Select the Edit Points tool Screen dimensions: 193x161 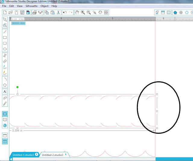(x=5, y=25)
